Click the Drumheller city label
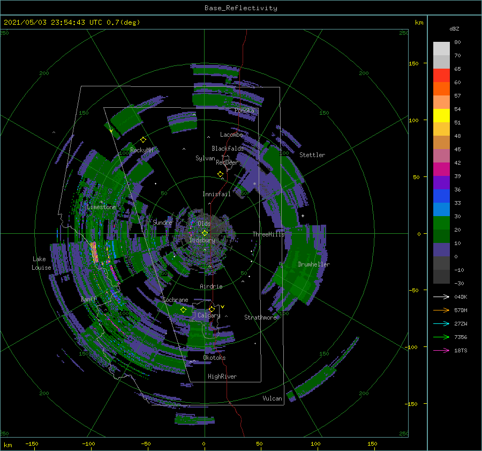482x451 pixels. pos(314,264)
